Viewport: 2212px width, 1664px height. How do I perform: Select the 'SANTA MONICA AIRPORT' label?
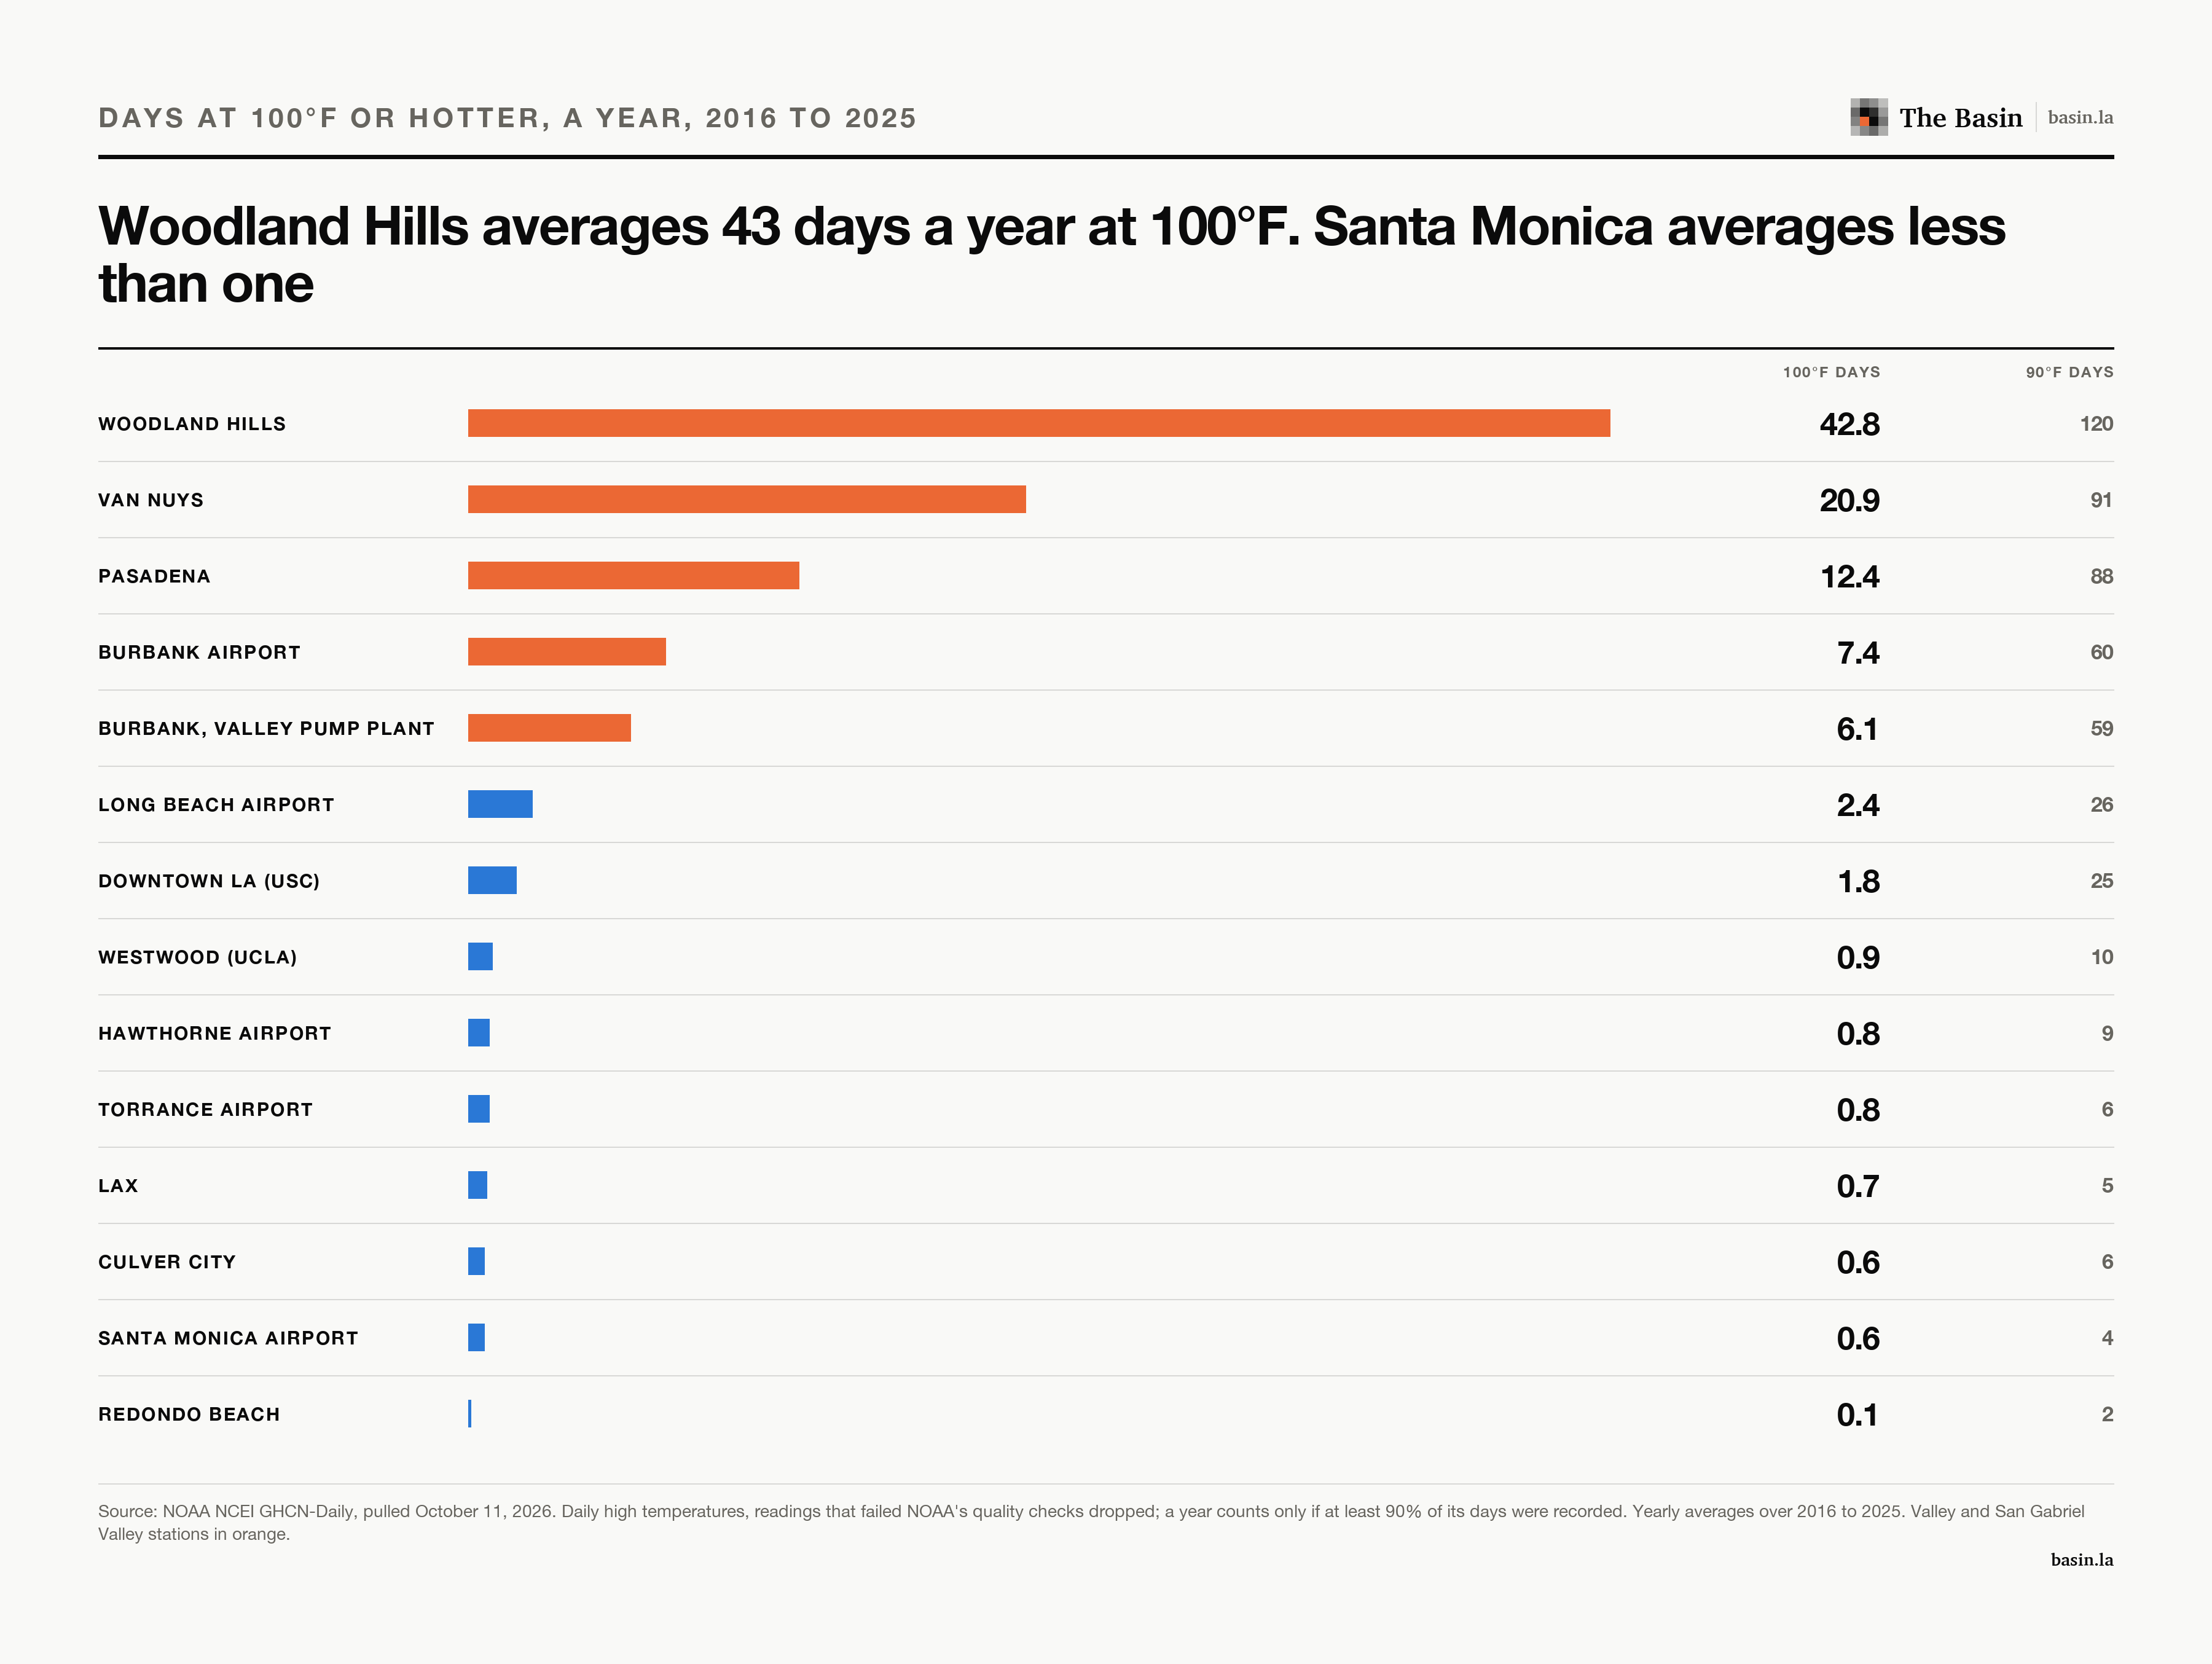[x=228, y=1338]
